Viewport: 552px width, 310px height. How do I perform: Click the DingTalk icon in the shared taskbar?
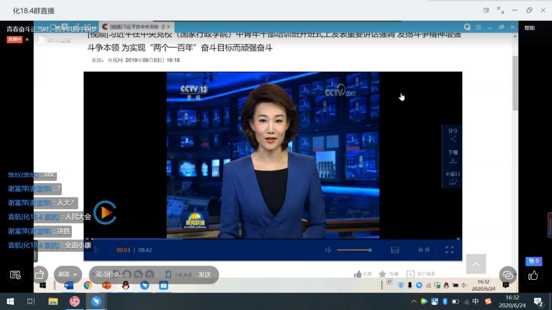[x=145, y=285]
